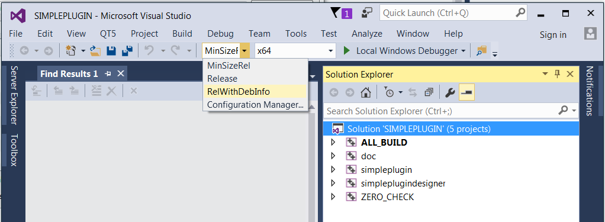Image resolution: width=605 pixels, height=222 pixels.
Task: Select RelWithDebInfo configuration from list
Action: (255, 92)
